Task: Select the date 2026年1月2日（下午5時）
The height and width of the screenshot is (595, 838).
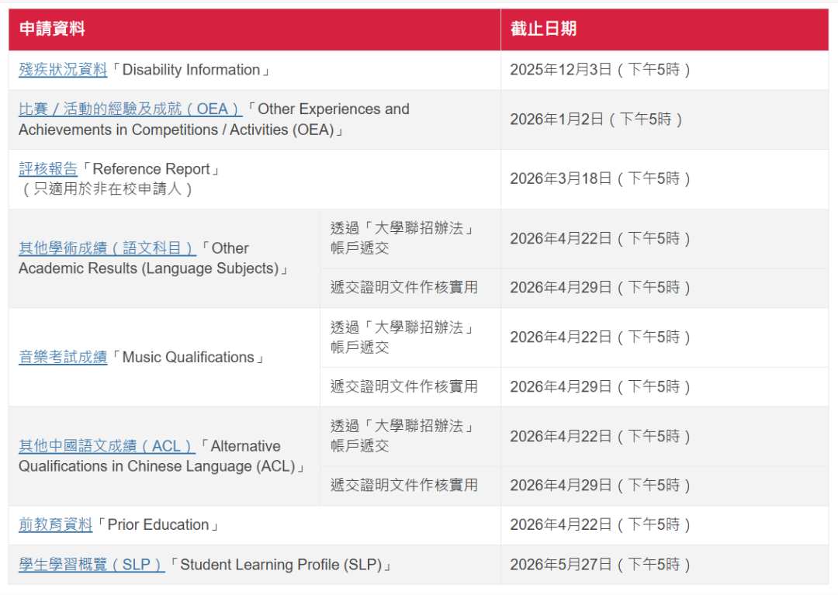Action: (597, 119)
